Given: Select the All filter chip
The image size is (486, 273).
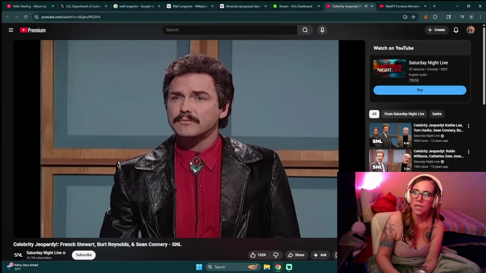Looking at the screenshot, I should [x=374, y=114].
